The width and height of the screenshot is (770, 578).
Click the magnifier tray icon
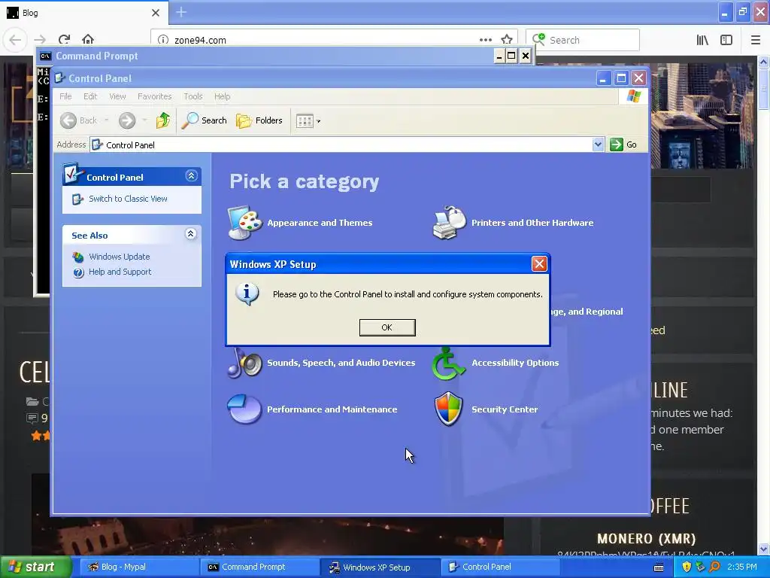[x=714, y=567]
